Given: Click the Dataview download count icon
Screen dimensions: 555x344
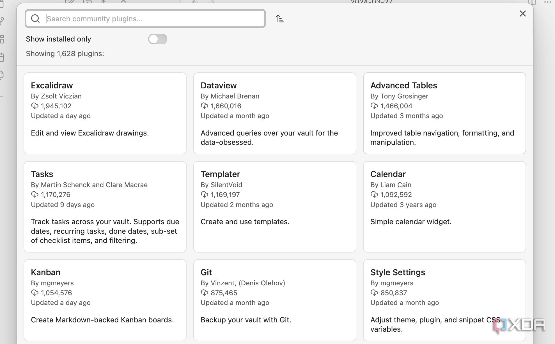Looking at the screenshot, I should pos(205,106).
